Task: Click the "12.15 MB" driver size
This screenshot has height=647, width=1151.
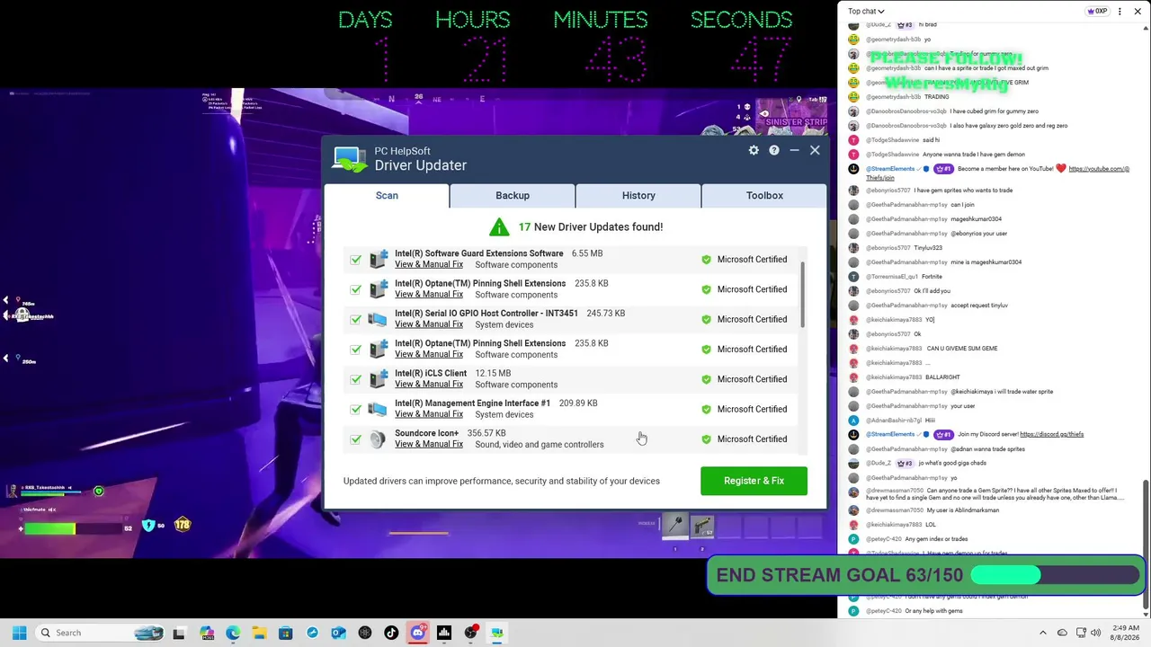Action: click(493, 374)
